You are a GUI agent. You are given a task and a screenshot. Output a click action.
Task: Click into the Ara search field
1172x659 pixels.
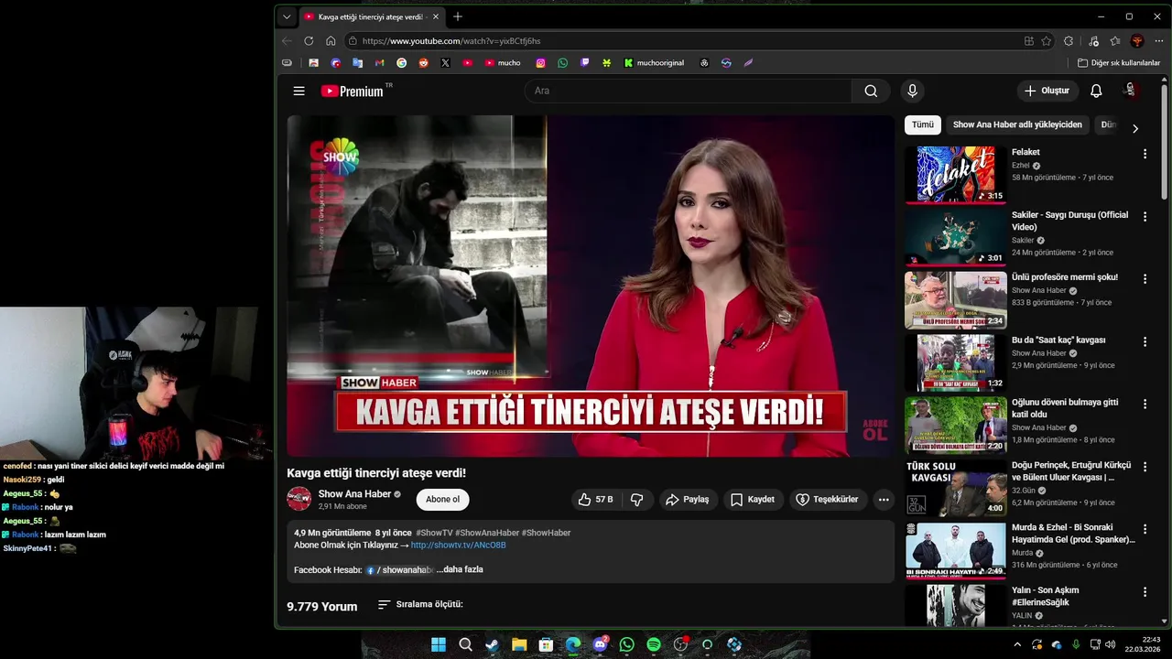(x=688, y=91)
